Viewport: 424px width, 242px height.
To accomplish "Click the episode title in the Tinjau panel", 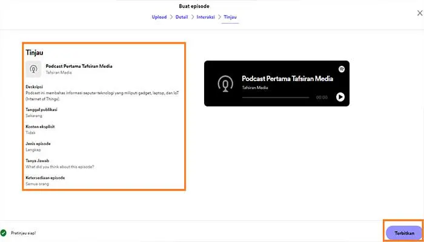I will point(79,66).
